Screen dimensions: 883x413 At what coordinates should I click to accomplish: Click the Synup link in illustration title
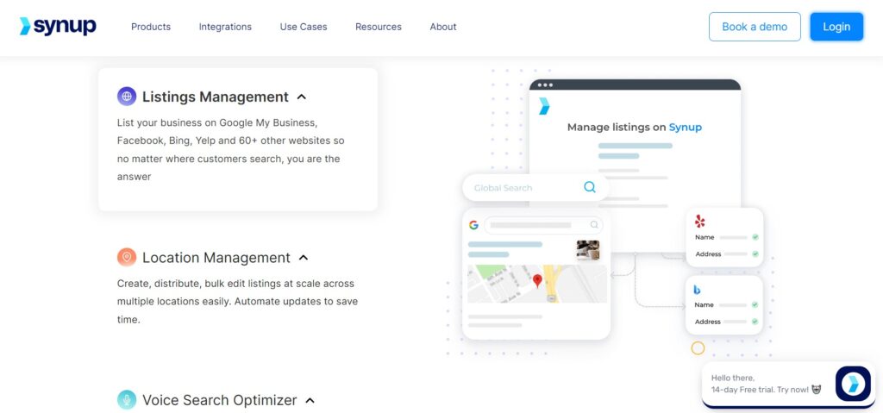click(x=686, y=128)
